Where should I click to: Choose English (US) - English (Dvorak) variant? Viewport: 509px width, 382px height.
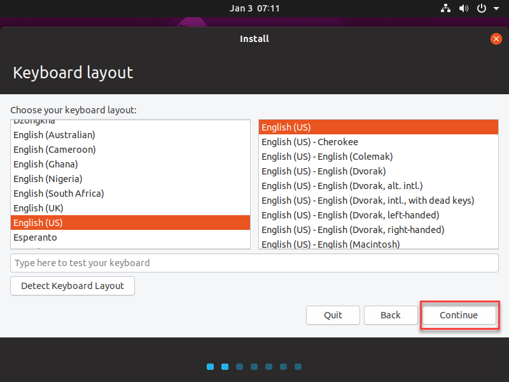pyautogui.click(x=379, y=171)
